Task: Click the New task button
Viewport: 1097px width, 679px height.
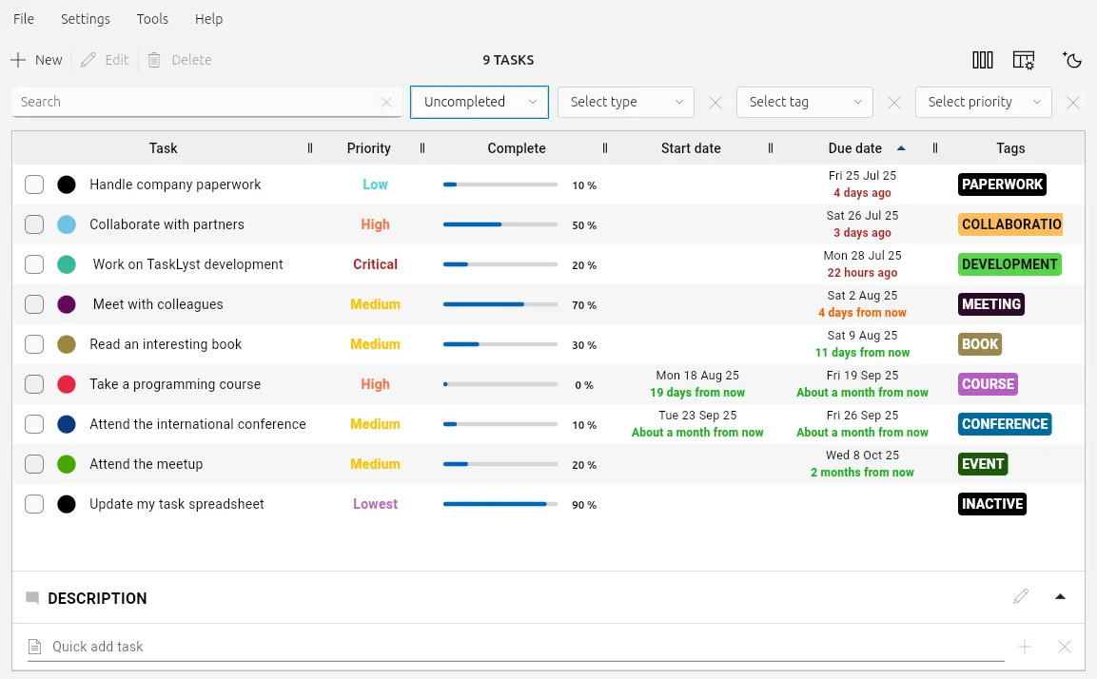Action: [37, 60]
